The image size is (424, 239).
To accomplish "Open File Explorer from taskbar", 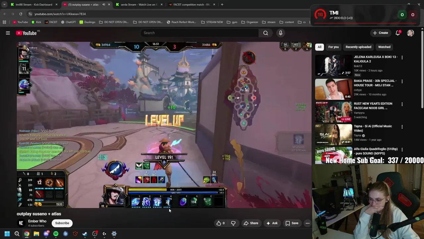I will [36, 234].
